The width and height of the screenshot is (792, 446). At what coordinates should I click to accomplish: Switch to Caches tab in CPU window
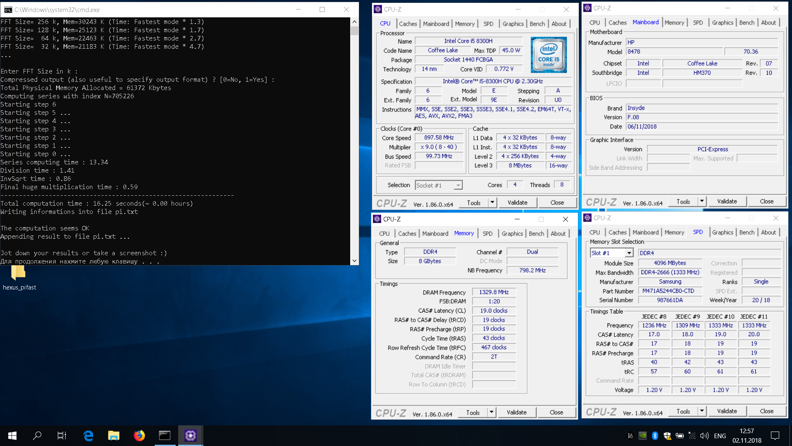coord(408,24)
